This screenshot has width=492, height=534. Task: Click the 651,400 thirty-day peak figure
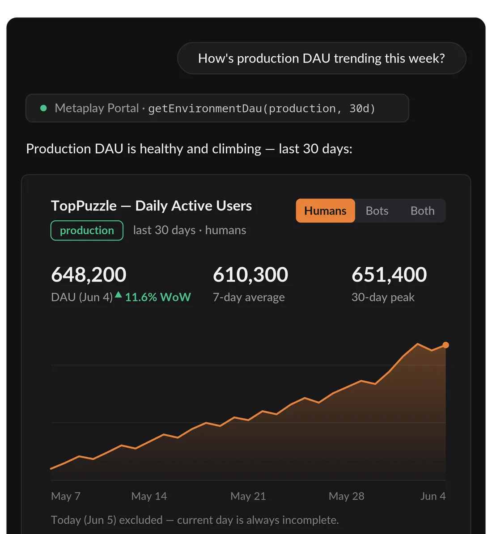click(x=389, y=274)
